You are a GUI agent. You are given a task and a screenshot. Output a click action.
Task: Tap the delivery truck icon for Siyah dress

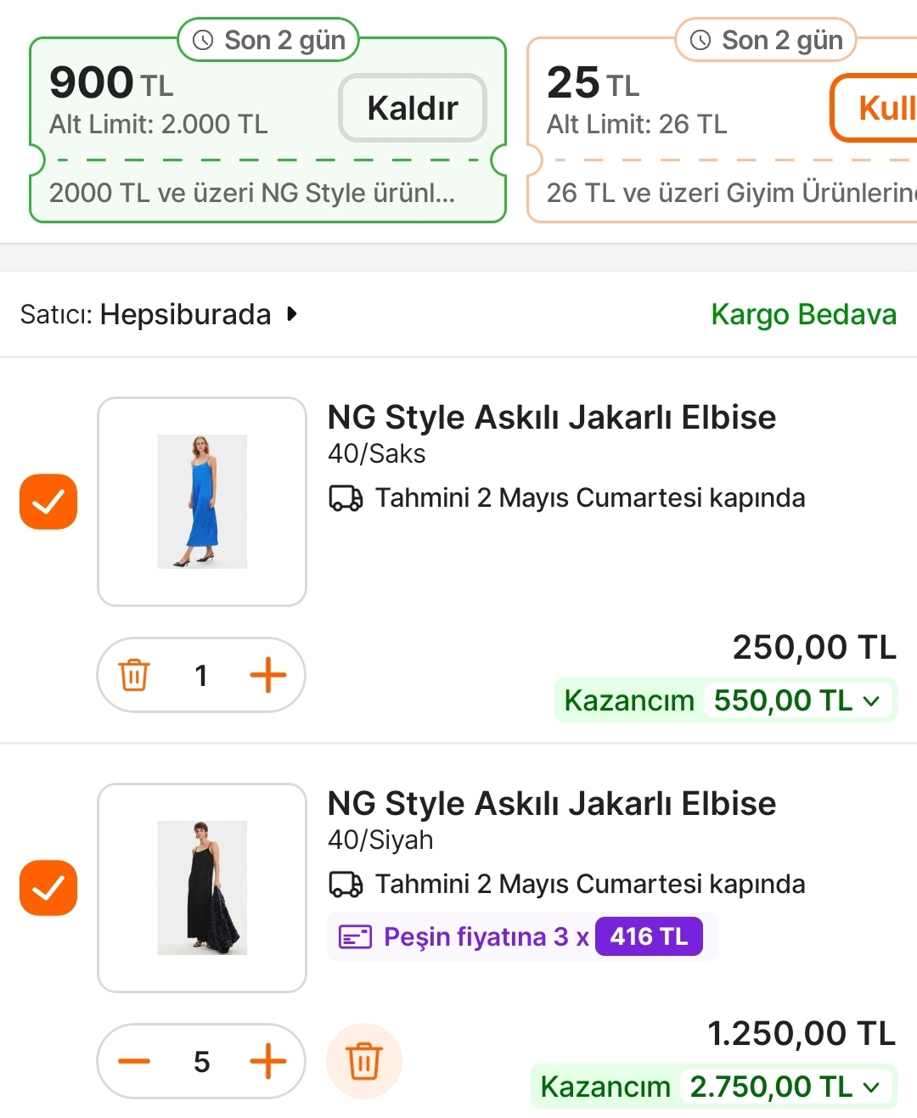click(x=346, y=885)
